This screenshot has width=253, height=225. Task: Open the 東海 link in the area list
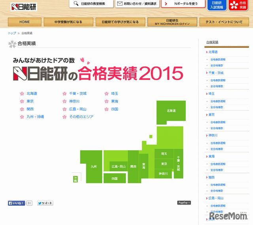tap(115, 101)
